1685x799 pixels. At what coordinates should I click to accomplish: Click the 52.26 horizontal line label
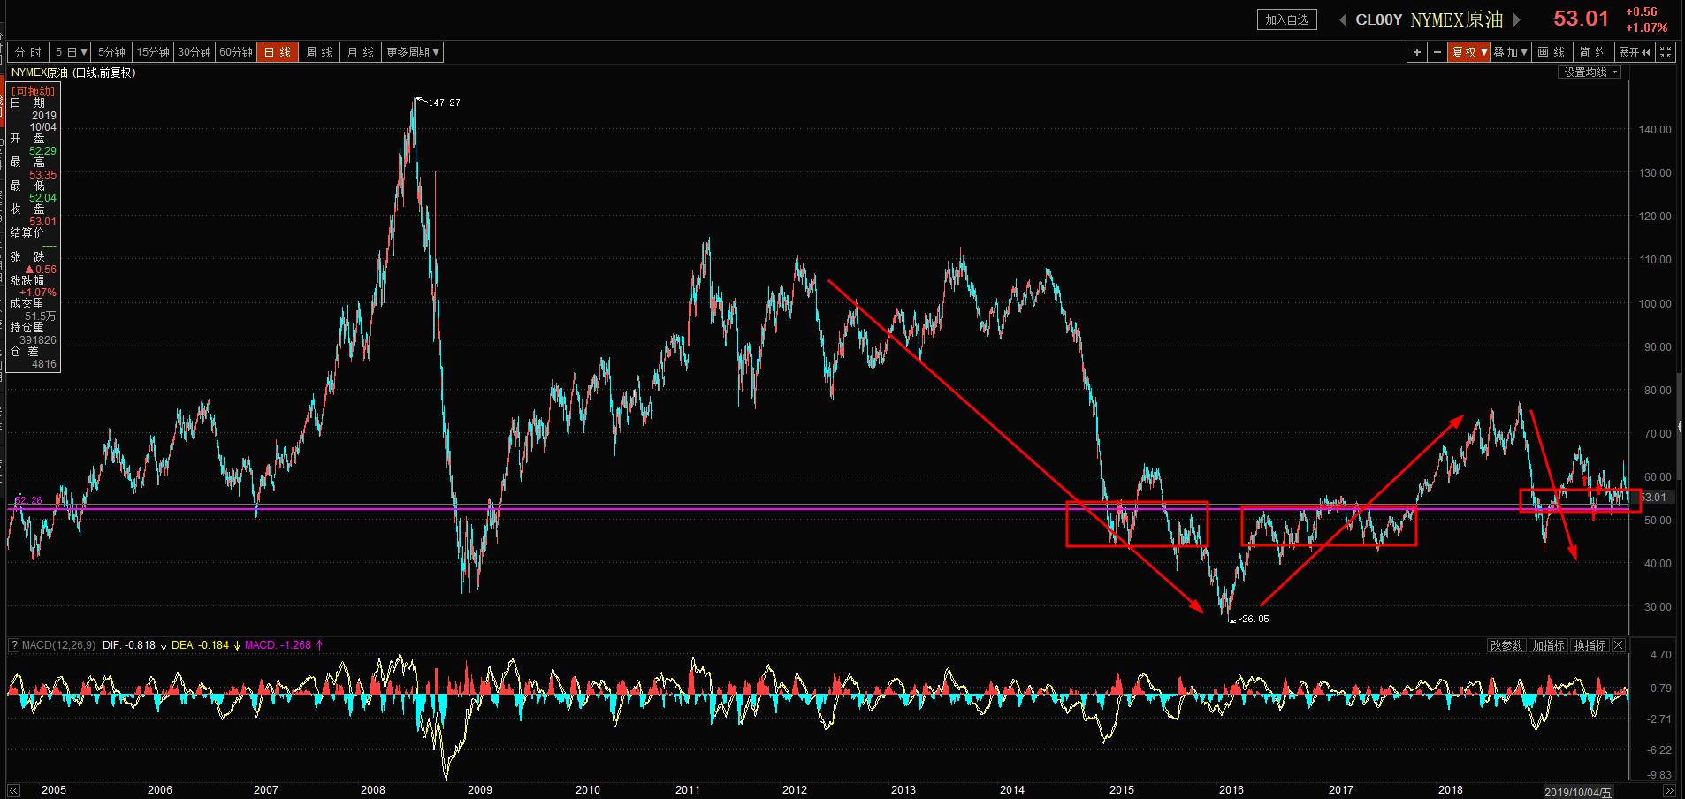[x=28, y=500]
